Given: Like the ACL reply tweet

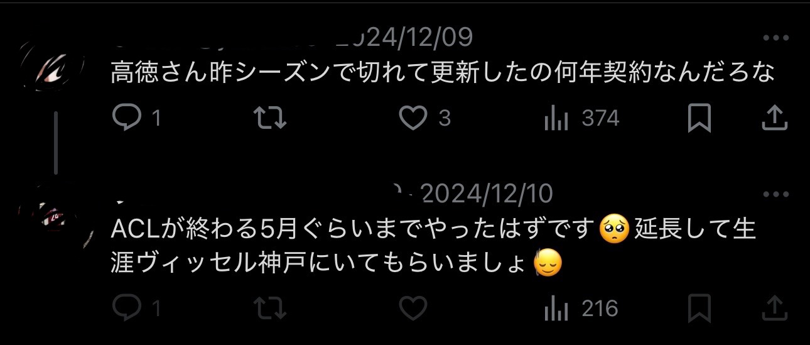Looking at the screenshot, I should pyautogui.click(x=413, y=309).
